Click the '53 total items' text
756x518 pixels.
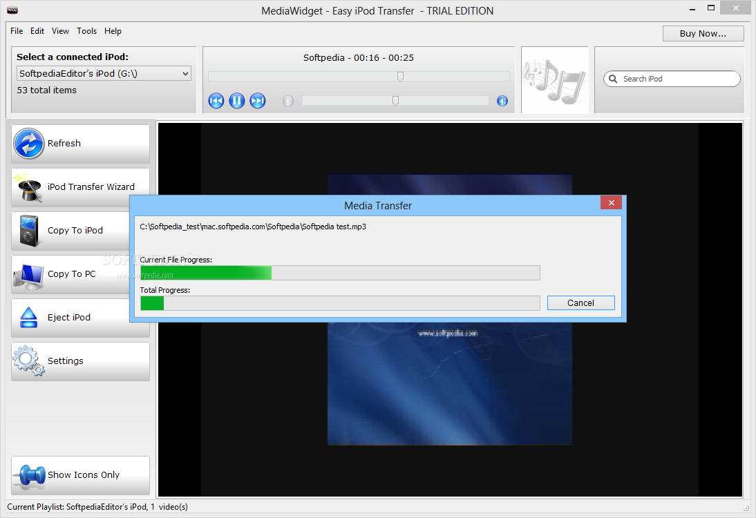coord(47,90)
